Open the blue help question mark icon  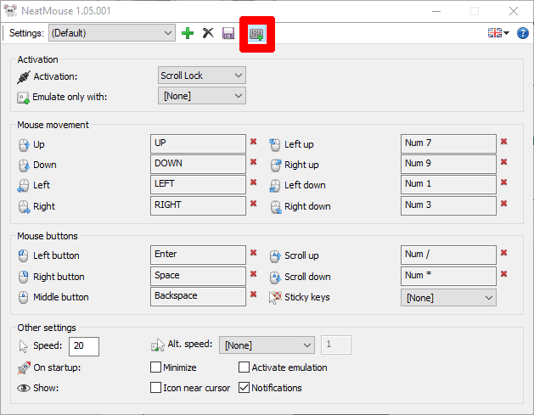(522, 33)
